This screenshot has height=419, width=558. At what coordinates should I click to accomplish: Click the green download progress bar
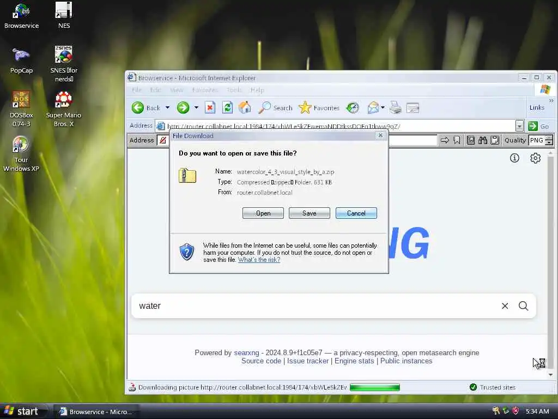(375, 387)
